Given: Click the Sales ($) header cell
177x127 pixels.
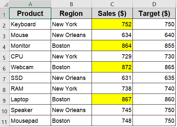Looking at the screenshot, I should pyautogui.click(x=112, y=13).
